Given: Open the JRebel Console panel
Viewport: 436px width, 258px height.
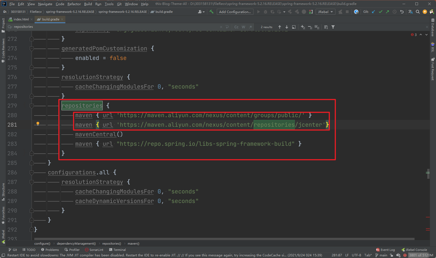Looking at the screenshot, I should click(414, 250).
